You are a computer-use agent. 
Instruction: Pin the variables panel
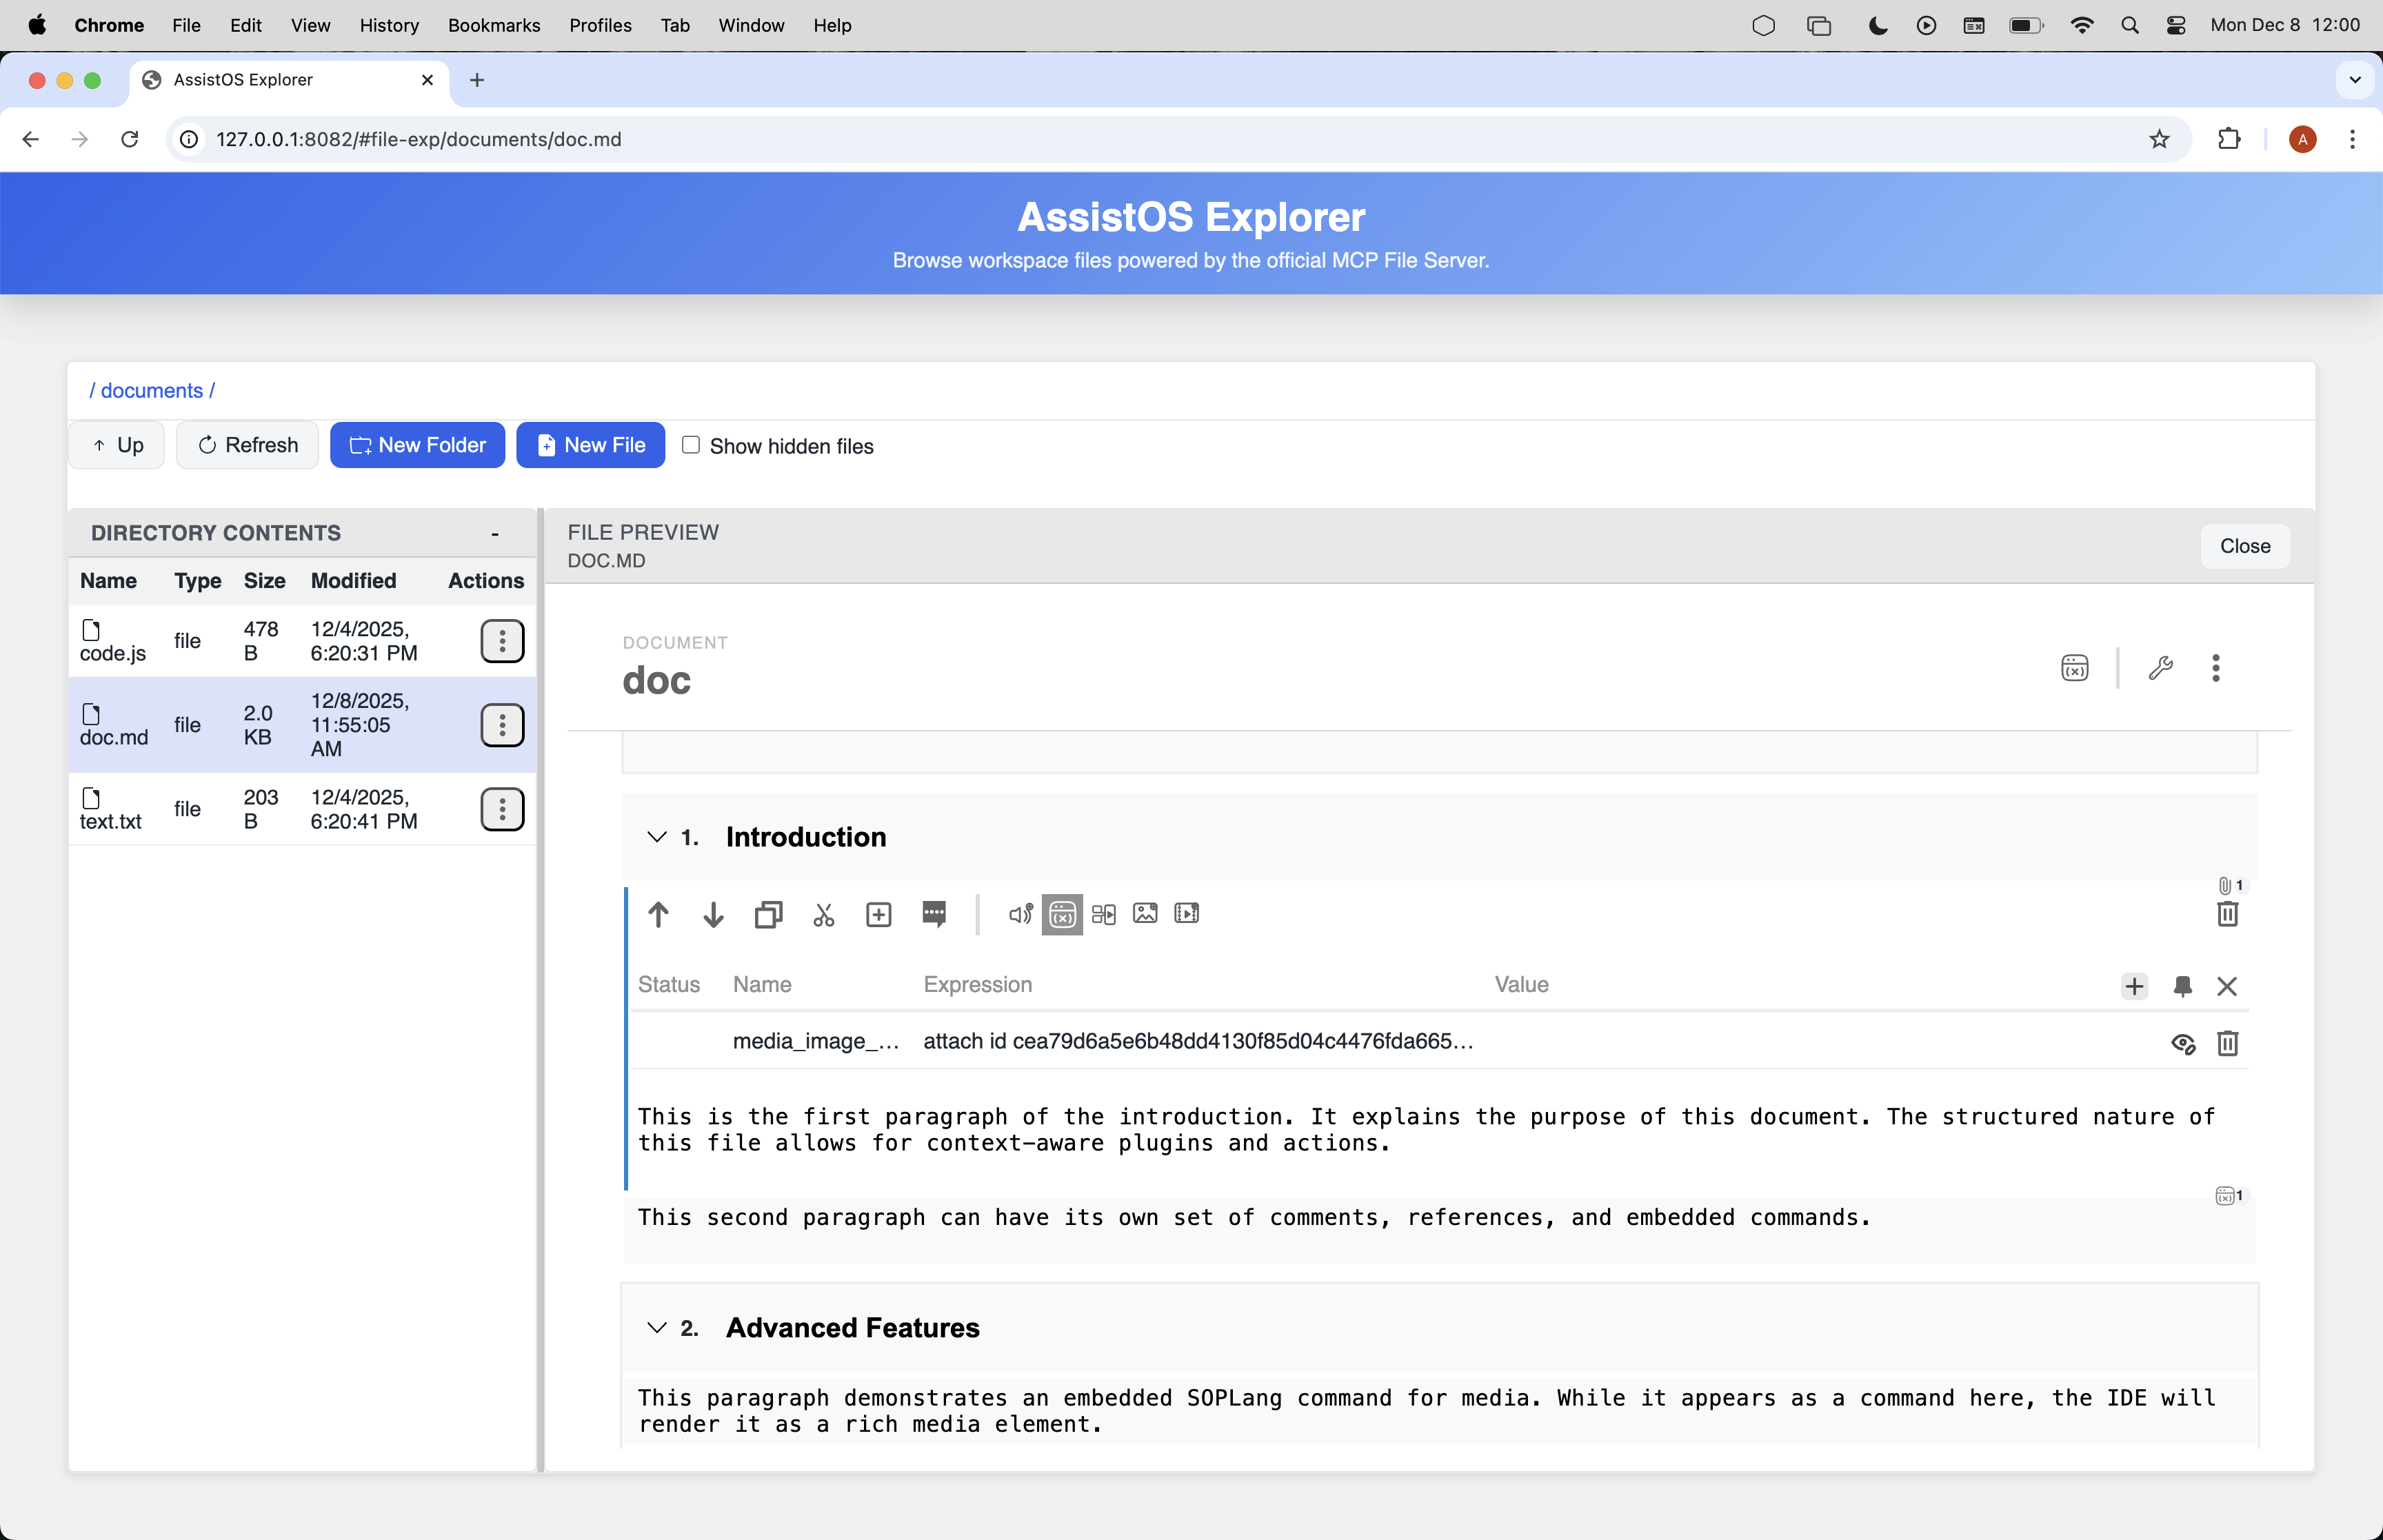click(x=2183, y=987)
